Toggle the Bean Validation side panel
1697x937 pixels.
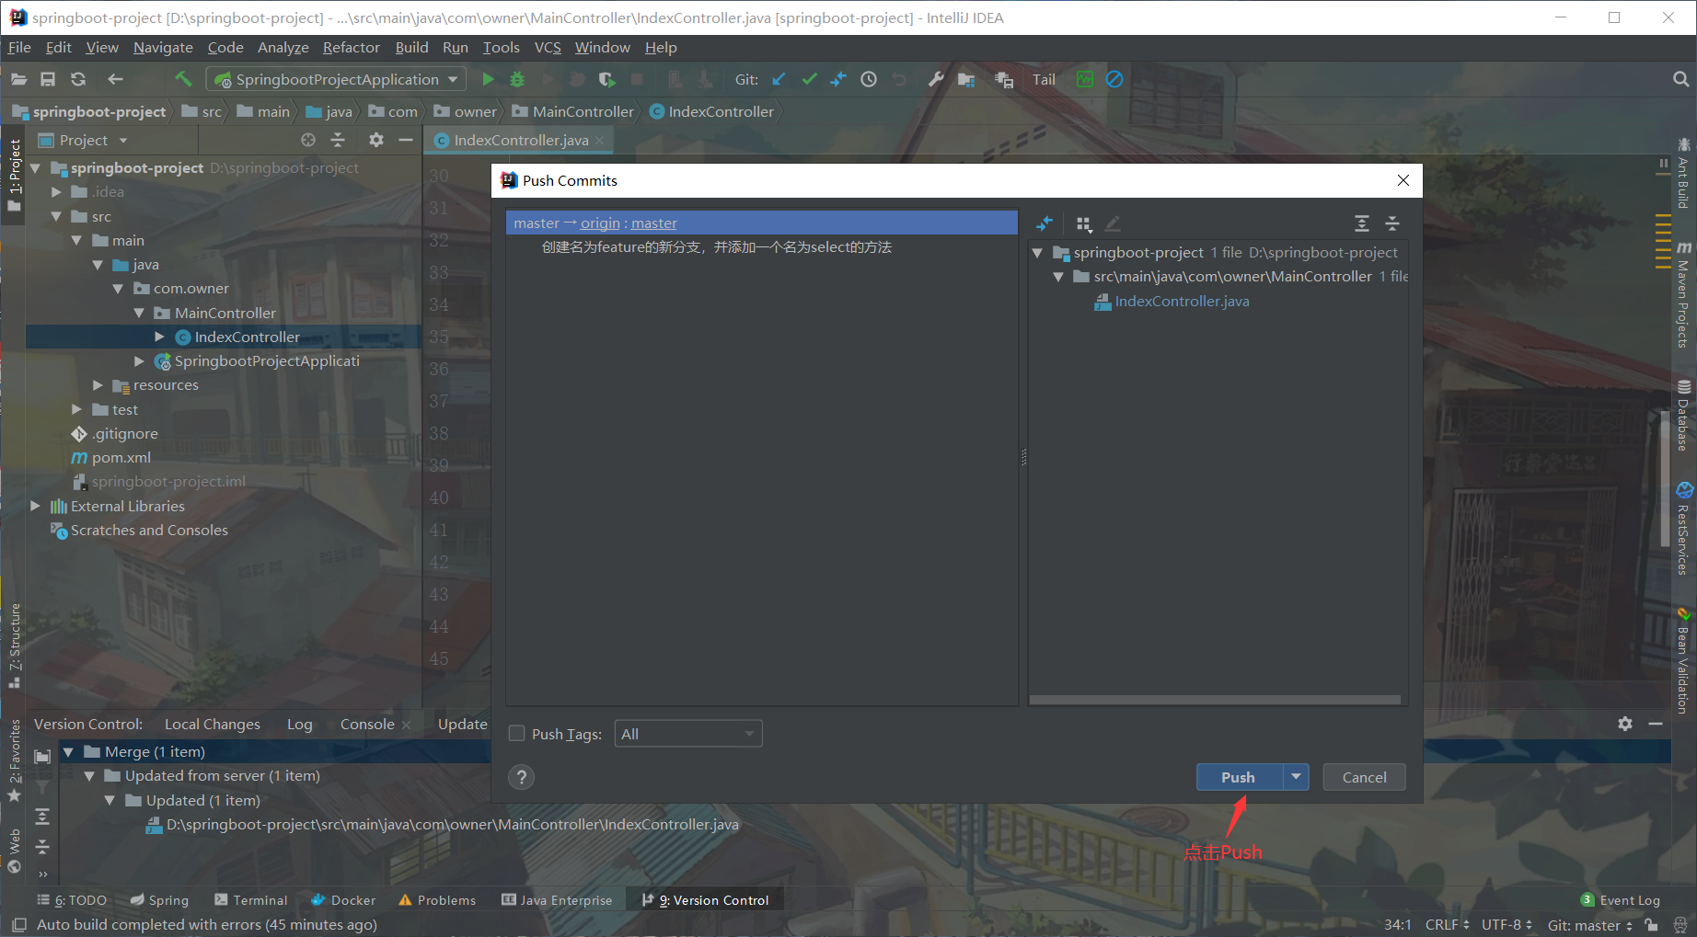click(1685, 662)
